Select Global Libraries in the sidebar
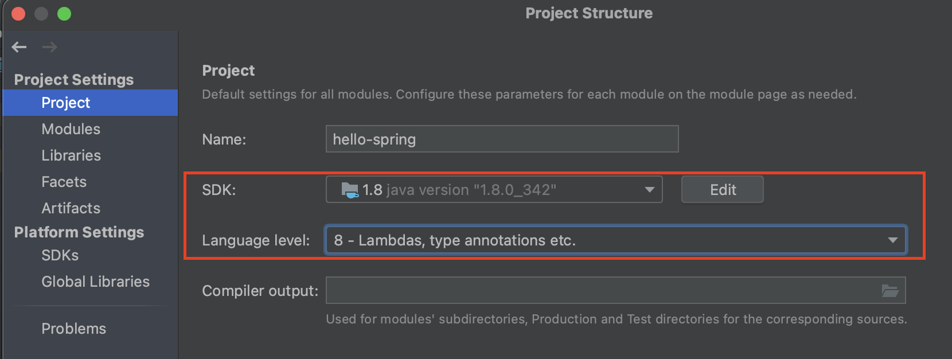 point(95,282)
